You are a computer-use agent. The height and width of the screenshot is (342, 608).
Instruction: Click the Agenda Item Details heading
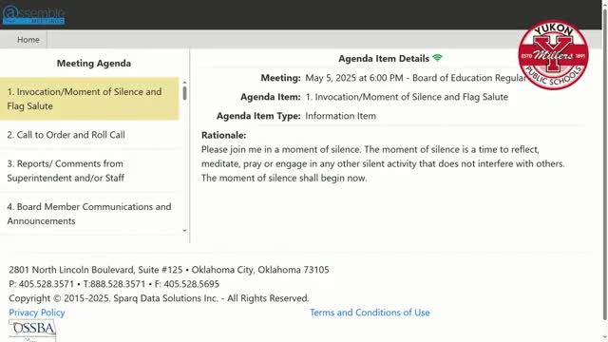384,59
